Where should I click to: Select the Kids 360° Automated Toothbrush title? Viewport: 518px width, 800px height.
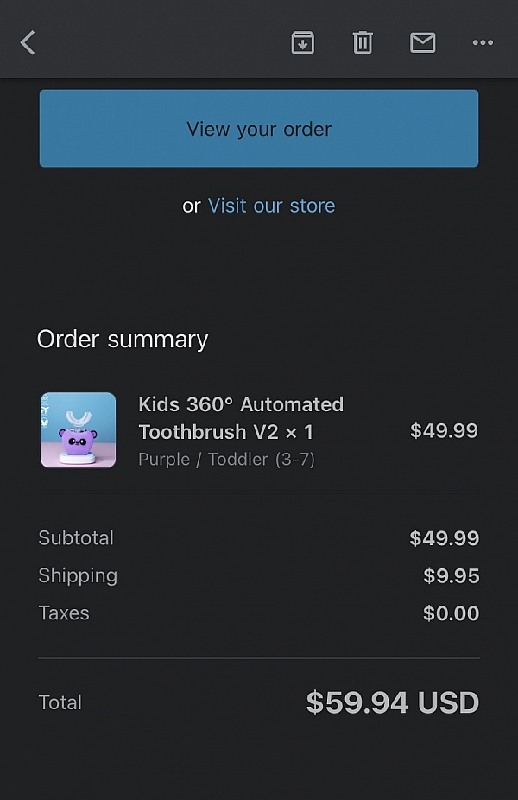(x=241, y=418)
